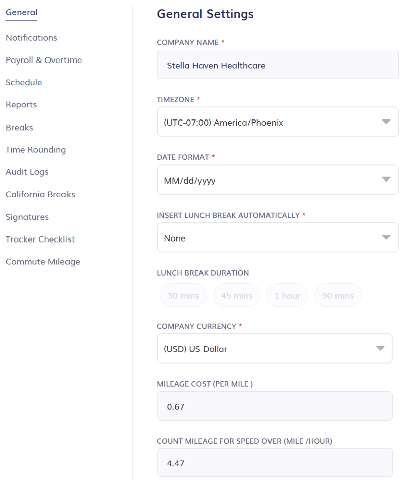Image resolution: width=403 pixels, height=480 pixels.
Task: Go to Payroll & Overtime settings
Action: pyautogui.click(x=43, y=60)
